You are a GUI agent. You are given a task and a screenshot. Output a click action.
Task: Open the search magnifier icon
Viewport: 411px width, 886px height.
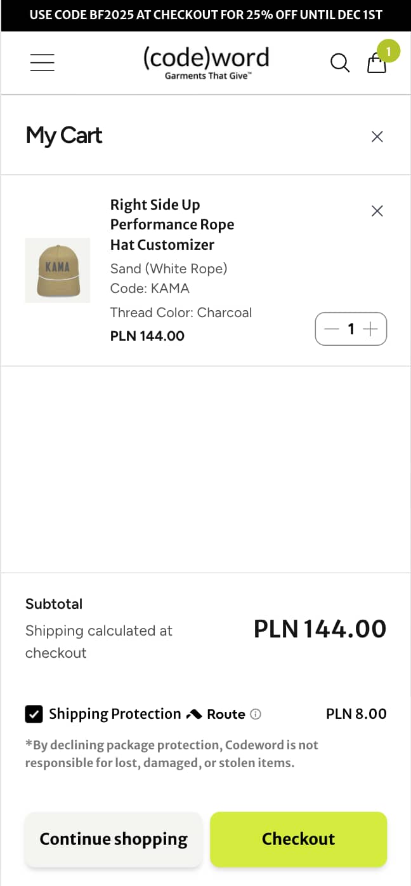point(339,63)
